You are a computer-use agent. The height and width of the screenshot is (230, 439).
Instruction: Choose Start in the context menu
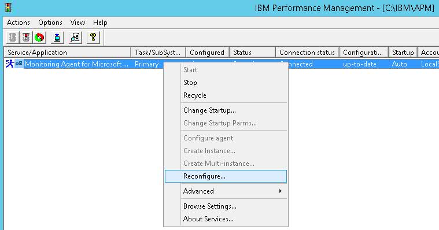(226, 70)
